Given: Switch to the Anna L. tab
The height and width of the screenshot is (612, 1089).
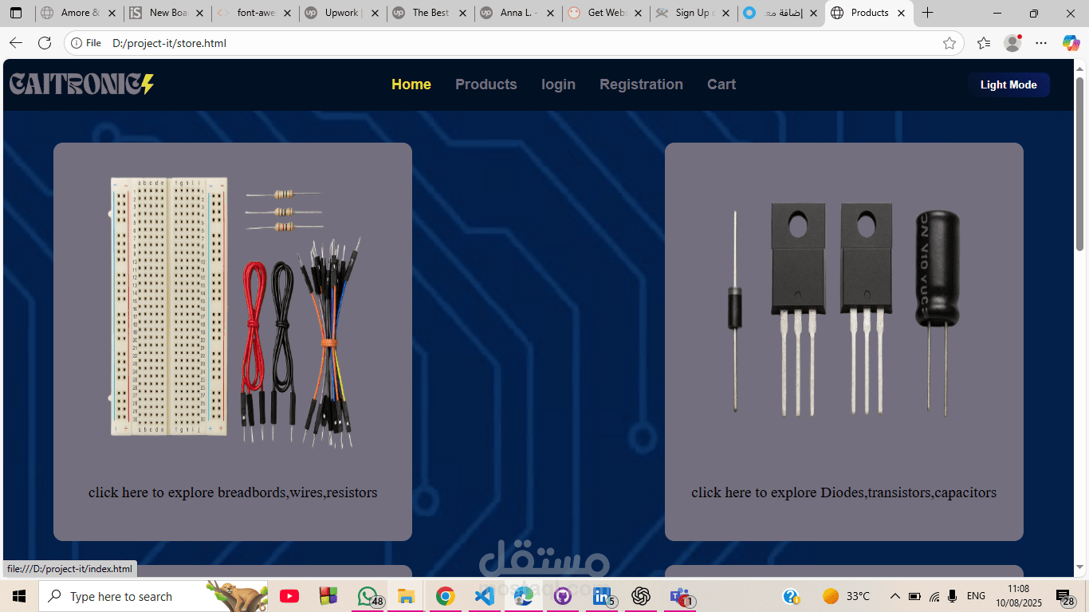Looking at the screenshot, I should pyautogui.click(x=517, y=13).
